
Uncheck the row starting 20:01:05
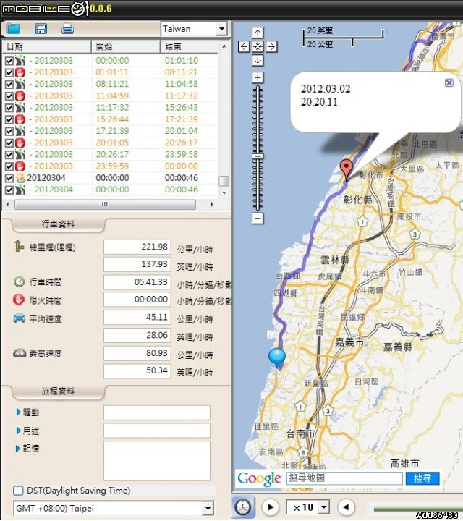(9, 143)
